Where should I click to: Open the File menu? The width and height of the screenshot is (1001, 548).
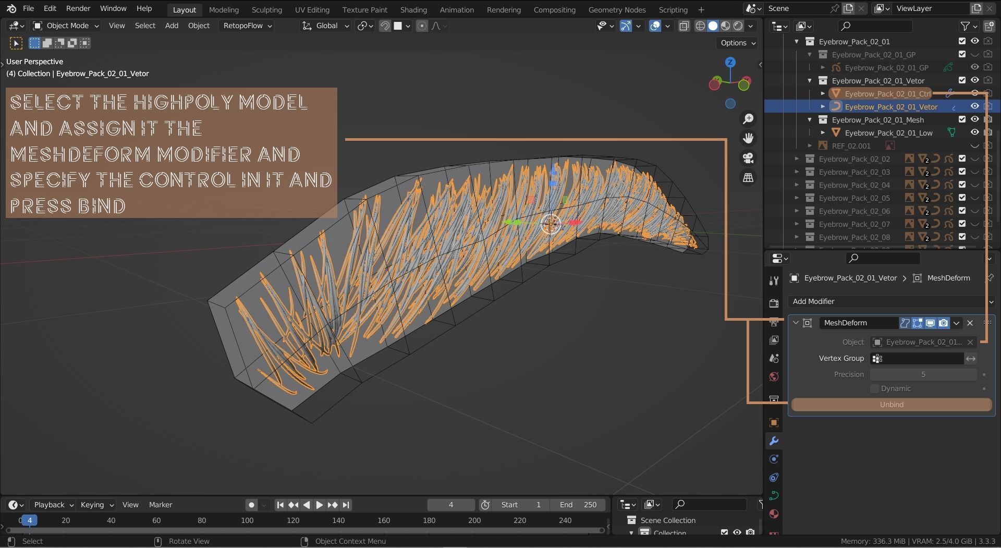tap(28, 8)
